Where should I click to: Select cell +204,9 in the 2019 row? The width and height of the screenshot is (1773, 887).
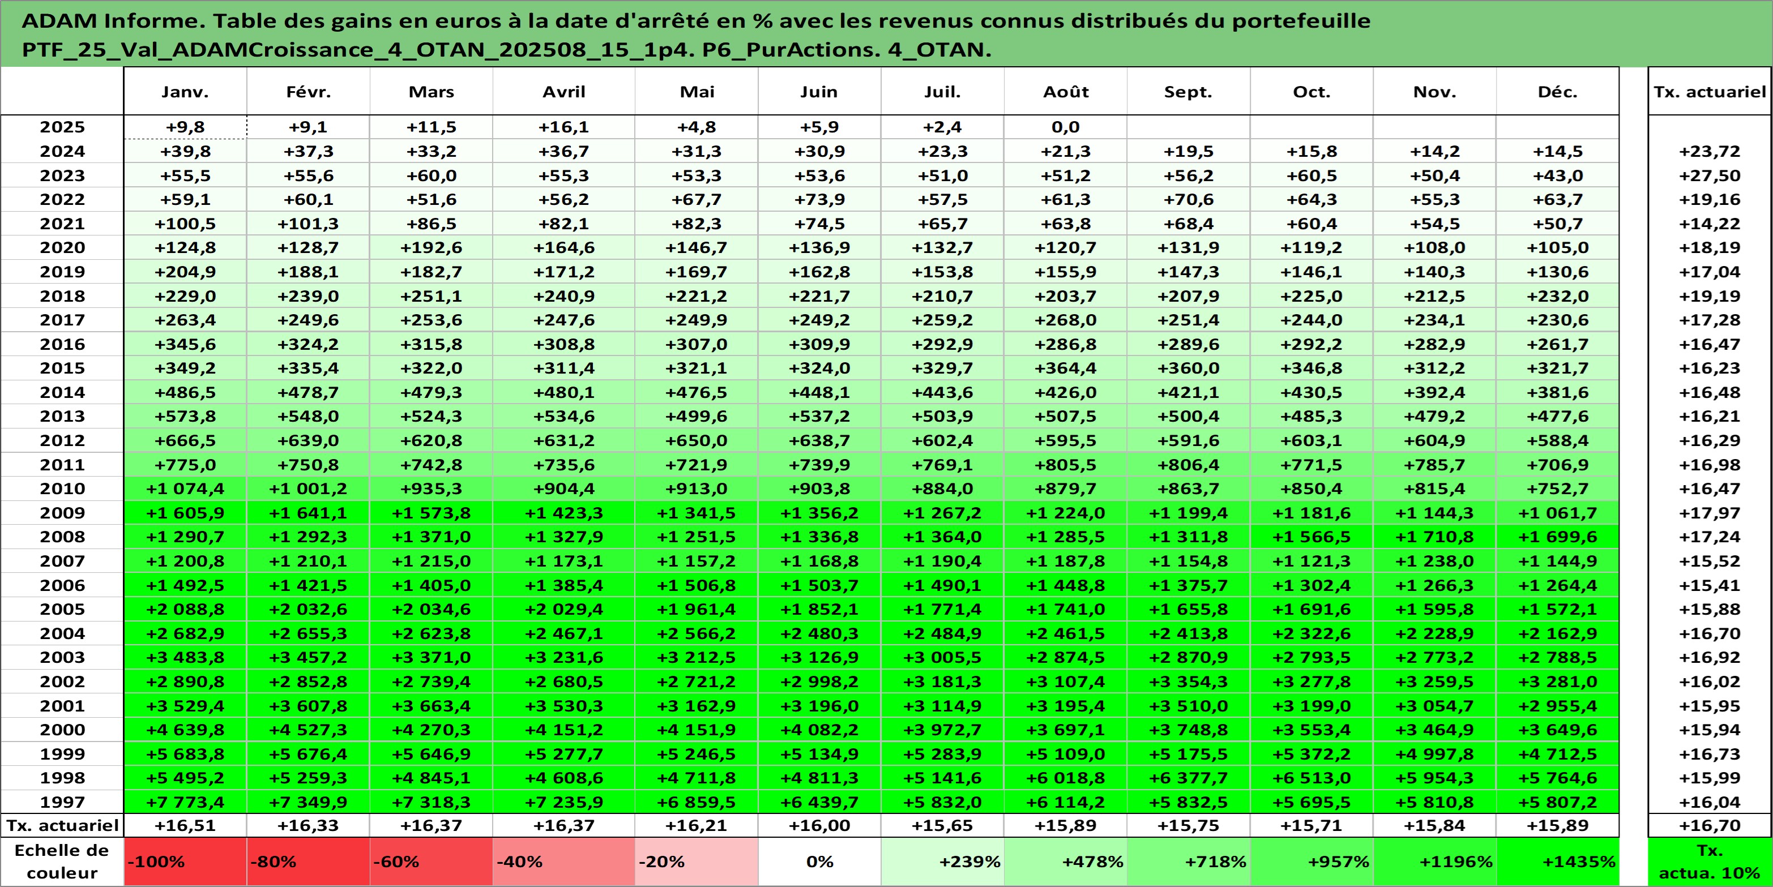click(x=185, y=272)
